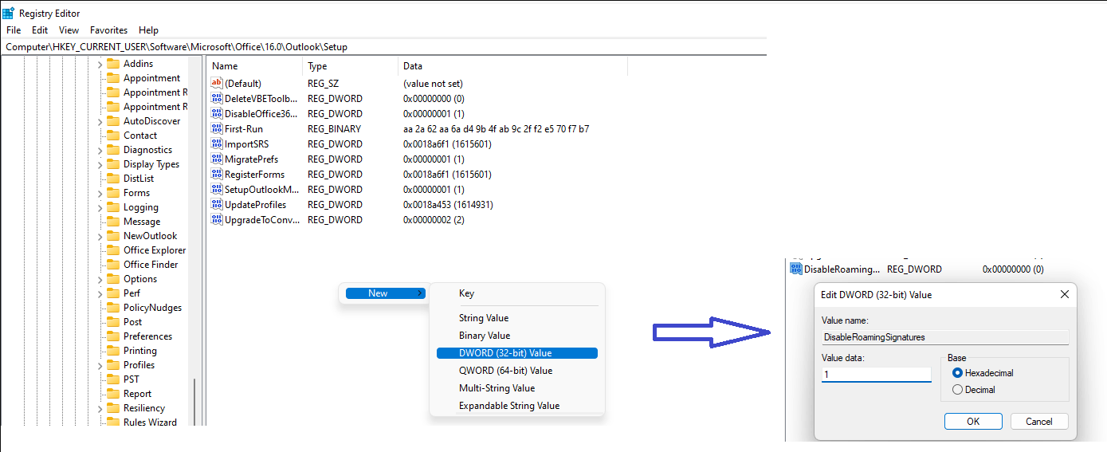Select the DisableOffice36... value icon
The width and height of the screenshot is (1107, 452).
[217, 113]
